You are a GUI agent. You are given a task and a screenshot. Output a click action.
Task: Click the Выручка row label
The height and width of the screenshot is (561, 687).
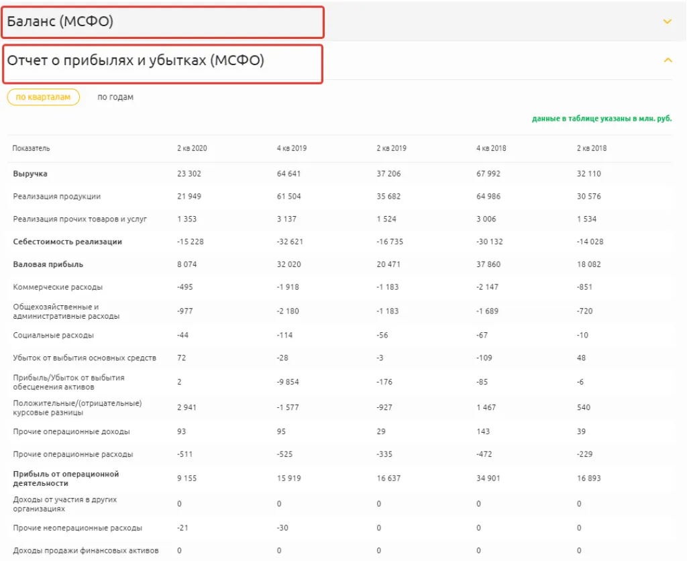(30, 174)
